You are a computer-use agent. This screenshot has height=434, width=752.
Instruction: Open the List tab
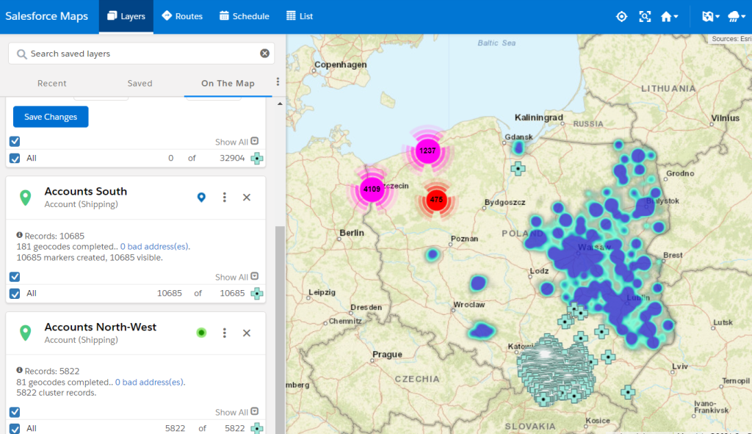[x=300, y=16]
